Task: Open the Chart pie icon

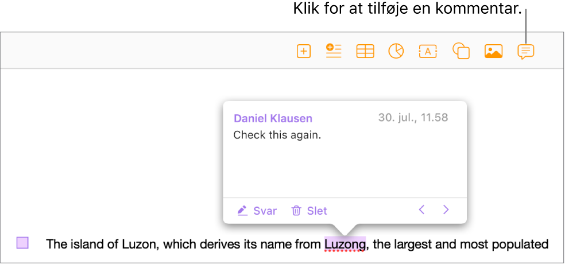Action: (396, 51)
